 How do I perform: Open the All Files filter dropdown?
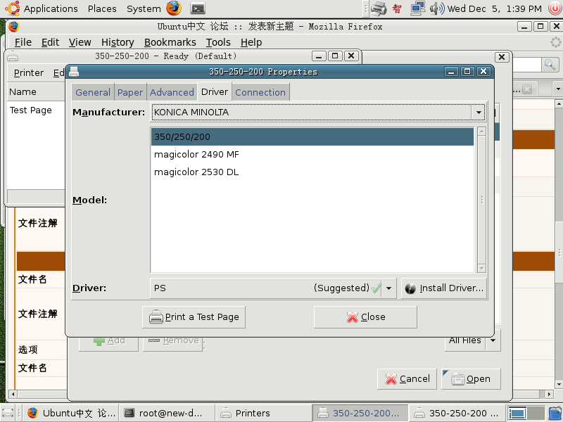click(x=472, y=340)
